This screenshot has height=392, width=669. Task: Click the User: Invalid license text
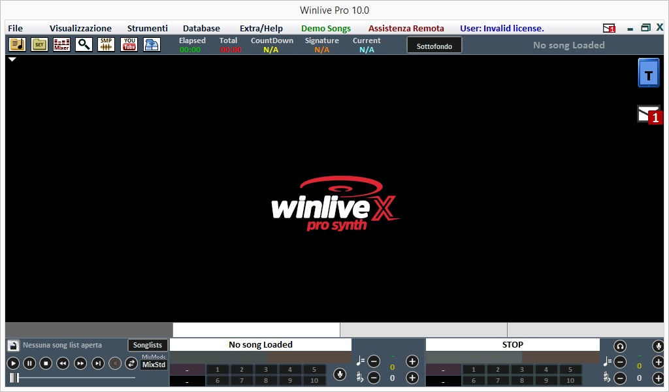tap(502, 28)
